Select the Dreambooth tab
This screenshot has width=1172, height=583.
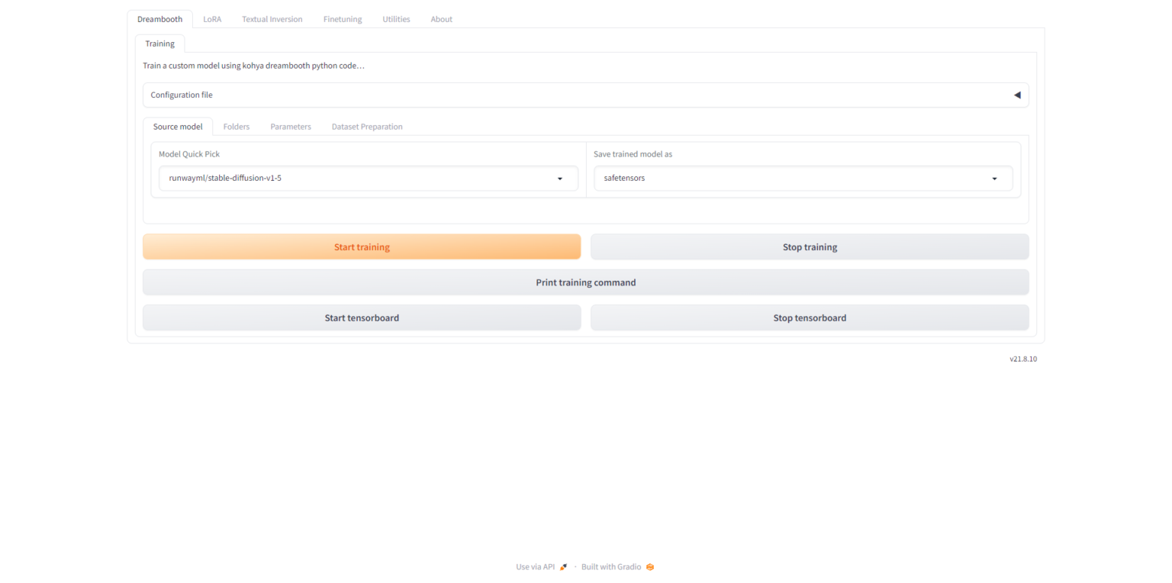159,19
